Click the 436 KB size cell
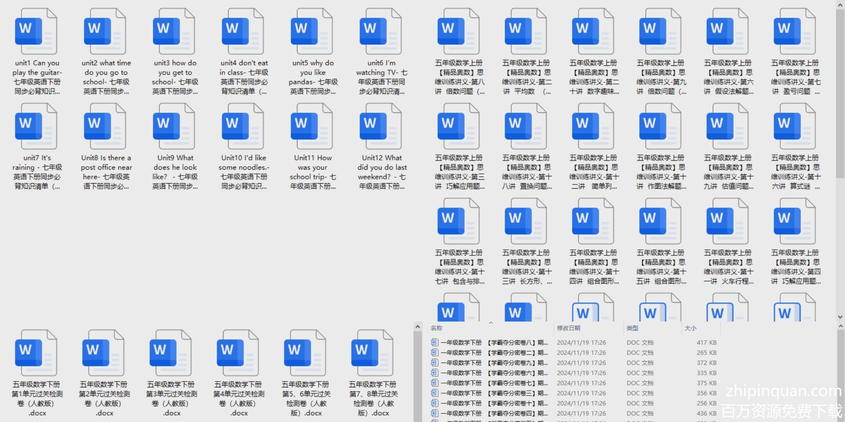845x422 pixels. point(706,414)
